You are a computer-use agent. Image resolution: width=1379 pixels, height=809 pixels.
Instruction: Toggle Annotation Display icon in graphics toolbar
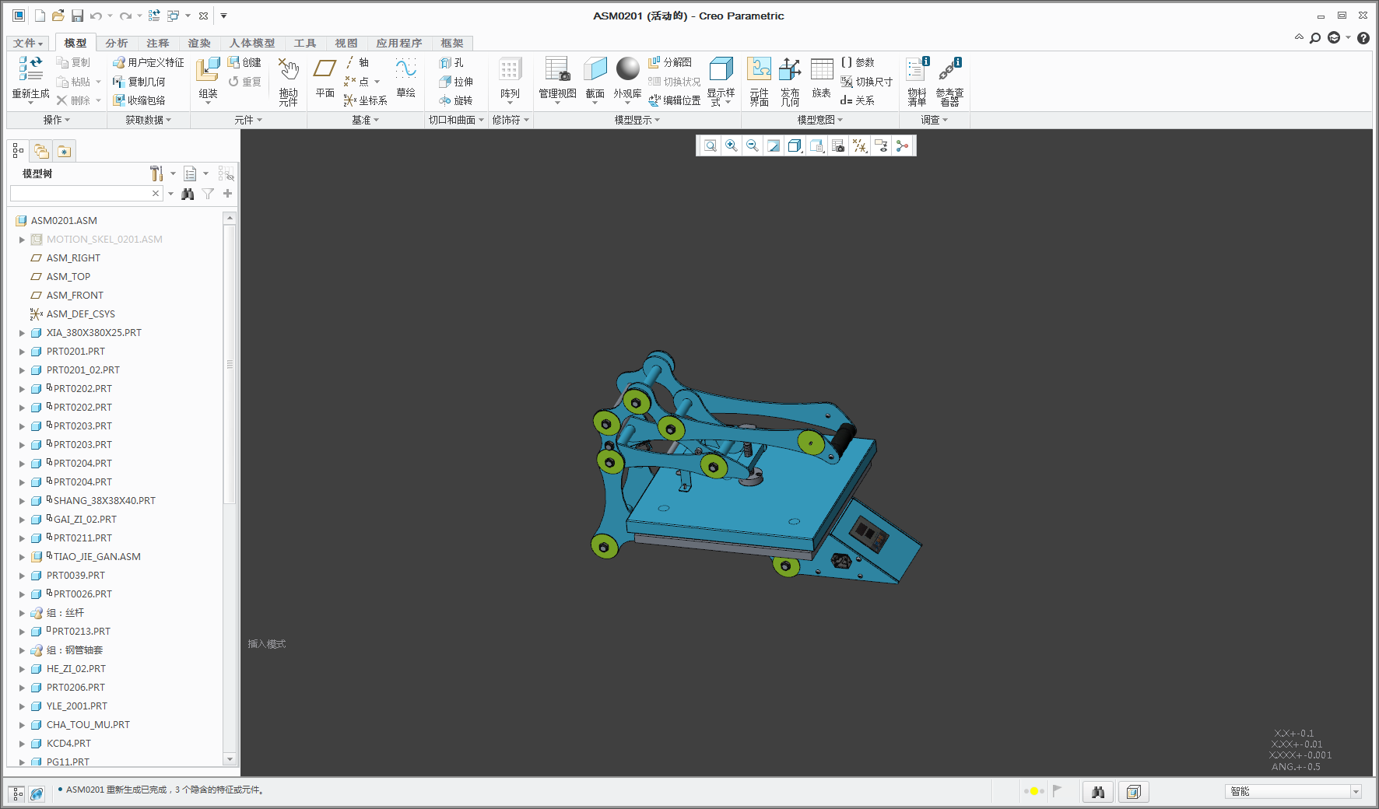(881, 145)
